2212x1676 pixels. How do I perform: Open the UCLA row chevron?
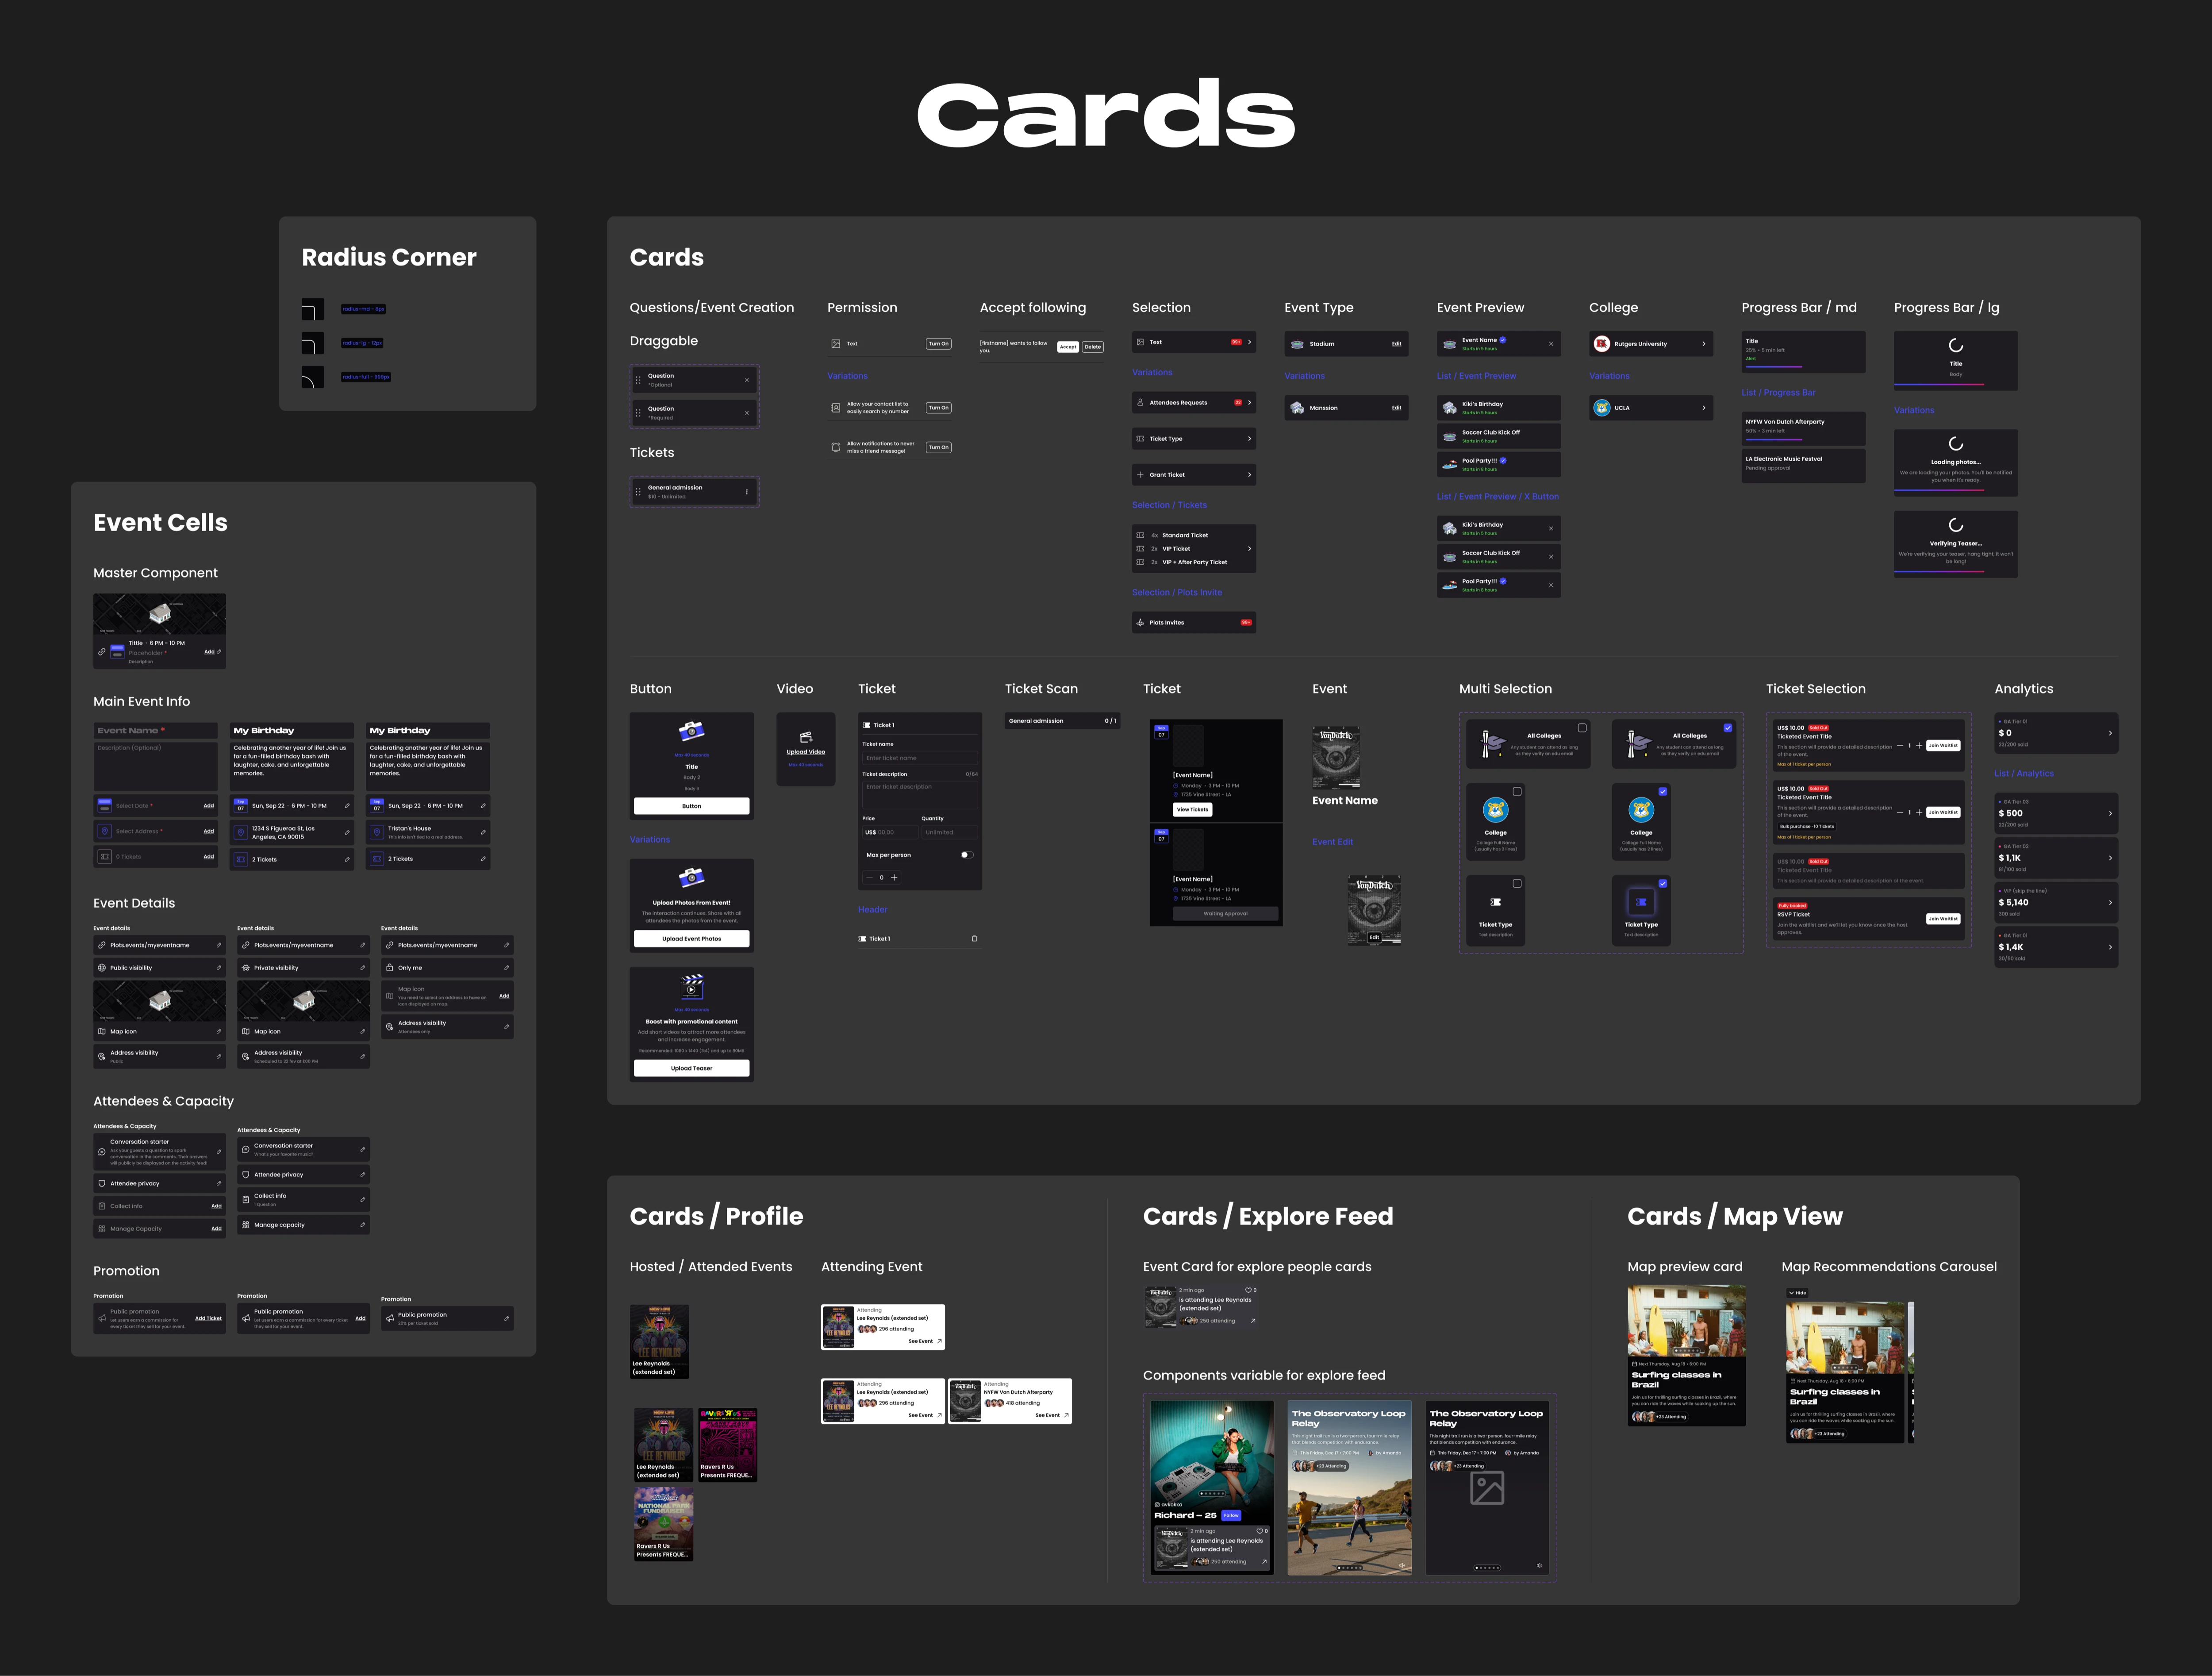[1704, 407]
